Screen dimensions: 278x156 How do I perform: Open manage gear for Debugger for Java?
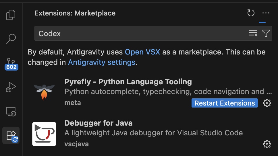tap(267, 144)
